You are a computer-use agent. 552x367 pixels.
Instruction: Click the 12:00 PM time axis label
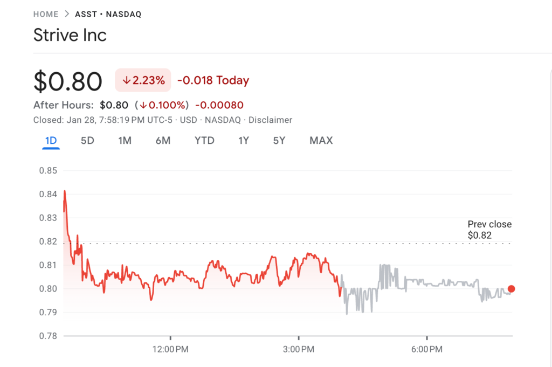(170, 350)
